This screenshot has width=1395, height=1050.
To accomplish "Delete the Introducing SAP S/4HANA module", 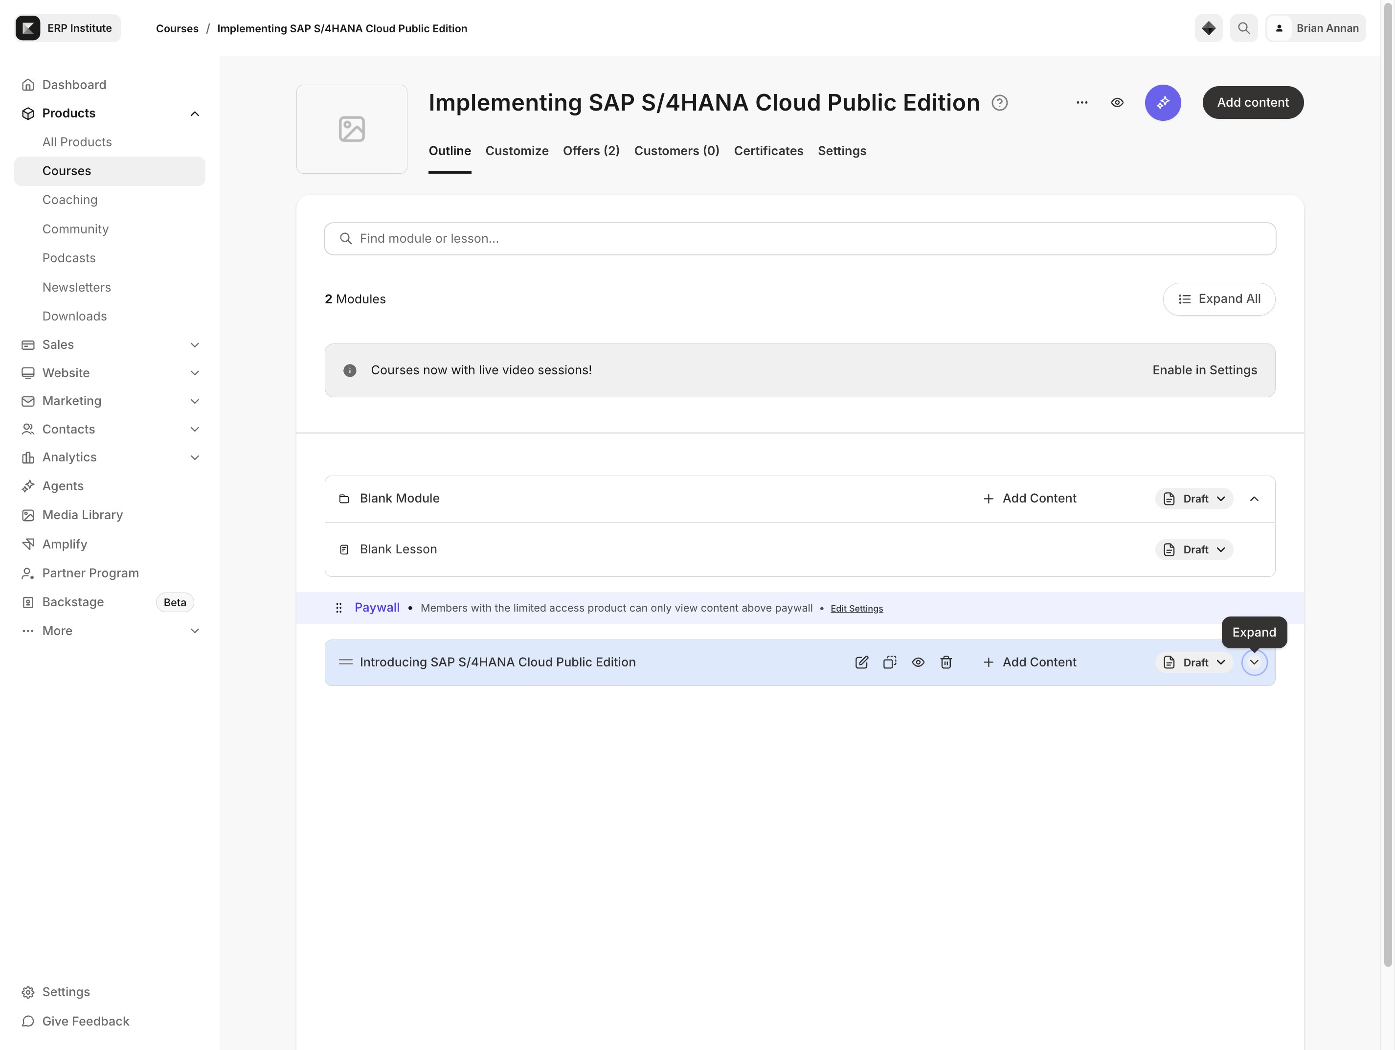I will (946, 662).
